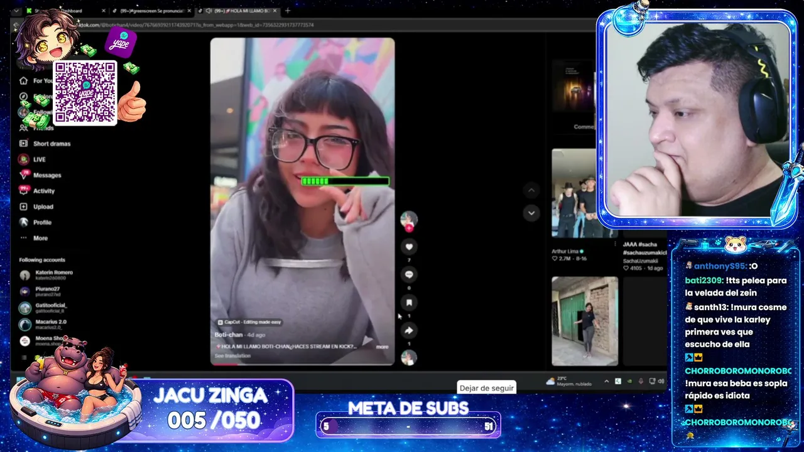Click the '4105' likes count text
Screen dimensions: 804x452
point(636,268)
